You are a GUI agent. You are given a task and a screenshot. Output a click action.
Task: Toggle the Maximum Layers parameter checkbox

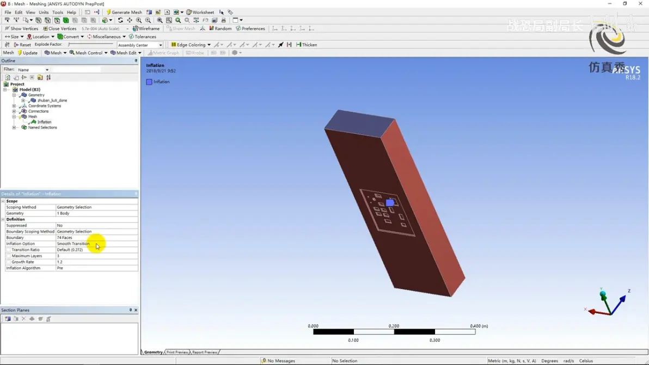click(x=8, y=256)
